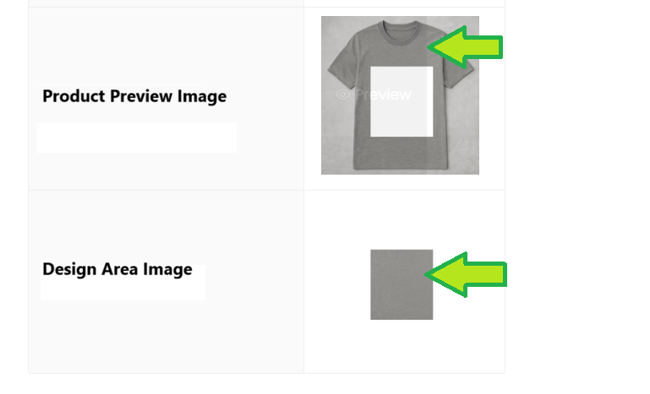650x394 pixels.
Task: Select the Product Preview Image label
Action: [x=134, y=96]
